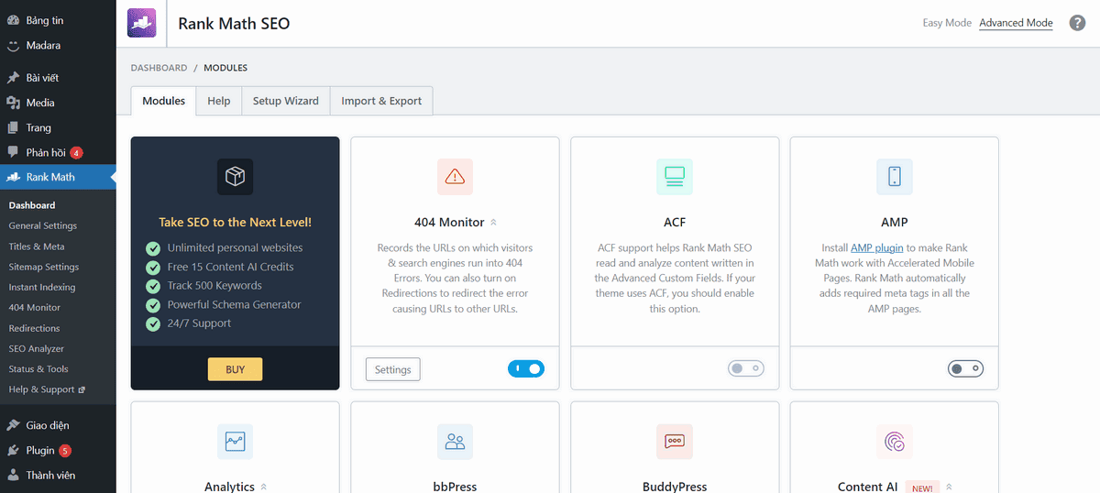This screenshot has width=1100, height=493.
Task: Click the Powerful Schema Generator feature text
Action: (234, 304)
